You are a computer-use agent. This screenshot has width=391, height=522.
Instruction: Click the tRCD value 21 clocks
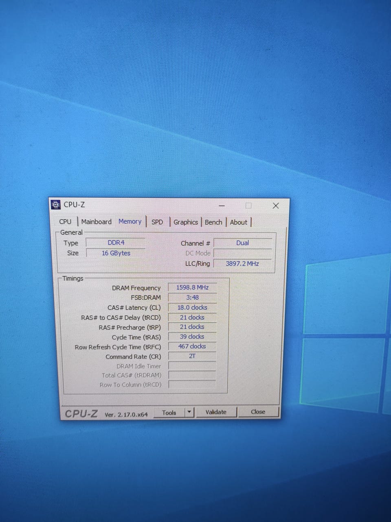point(192,317)
